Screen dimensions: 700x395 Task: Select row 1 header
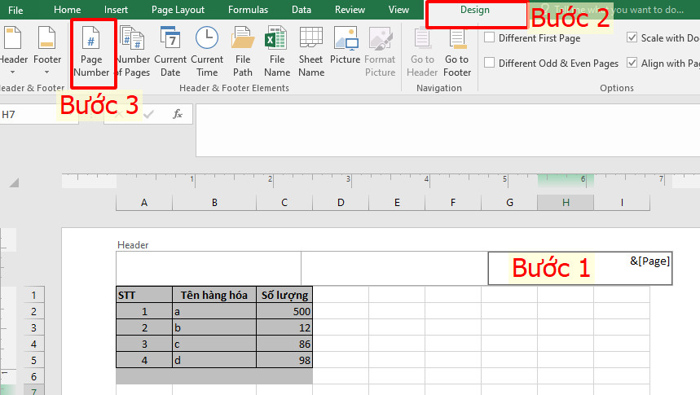34,295
